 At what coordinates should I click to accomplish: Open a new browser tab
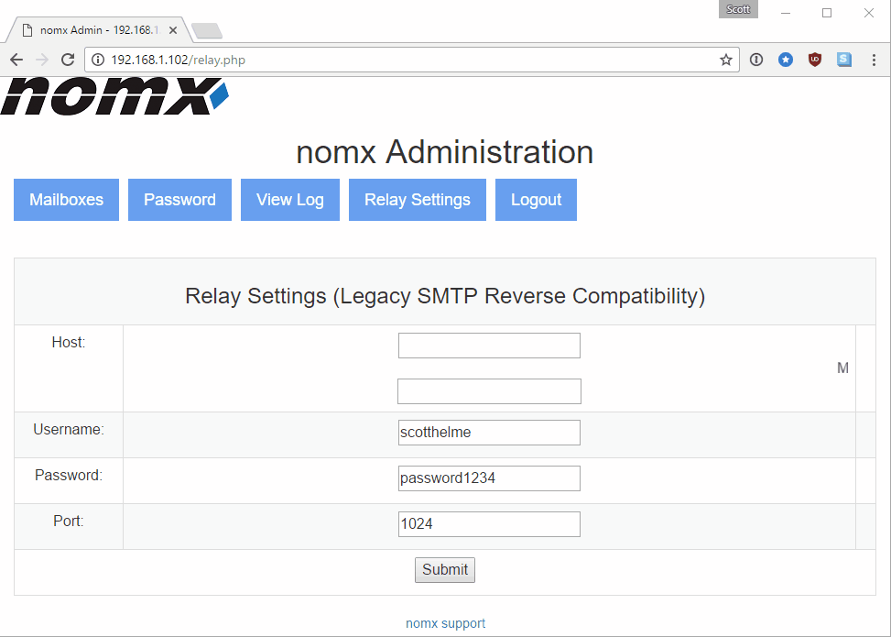(x=207, y=31)
